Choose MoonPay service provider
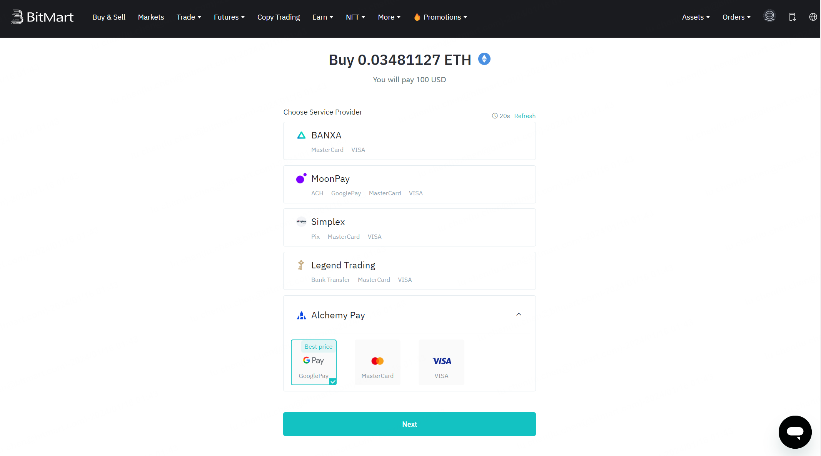Screen dimensions: 821x456 (409, 184)
